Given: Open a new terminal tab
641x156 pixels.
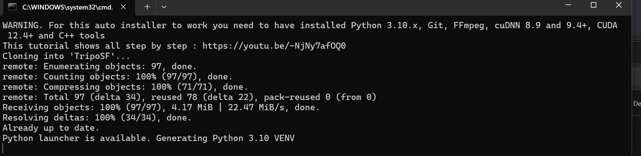Looking at the screenshot, I should point(147,7).
